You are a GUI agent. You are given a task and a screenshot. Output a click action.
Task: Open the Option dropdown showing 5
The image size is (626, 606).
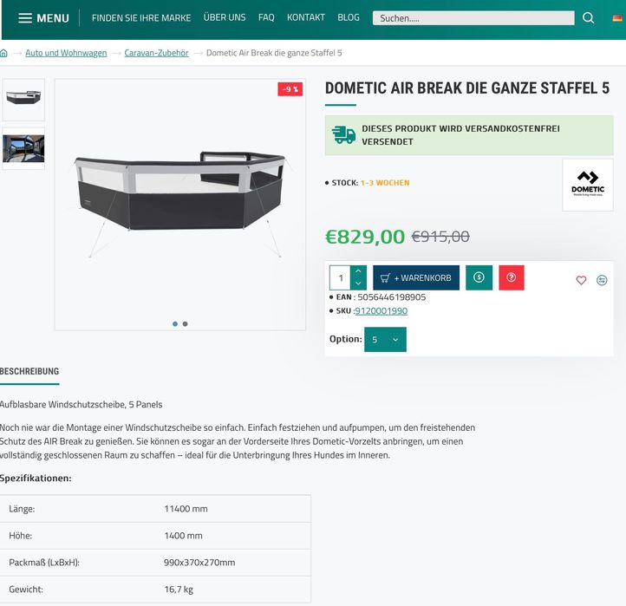[x=385, y=340]
